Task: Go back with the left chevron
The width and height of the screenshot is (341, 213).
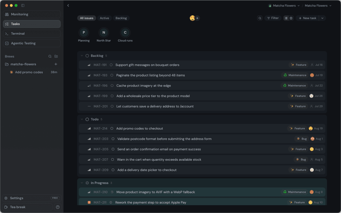Action: point(68,5)
